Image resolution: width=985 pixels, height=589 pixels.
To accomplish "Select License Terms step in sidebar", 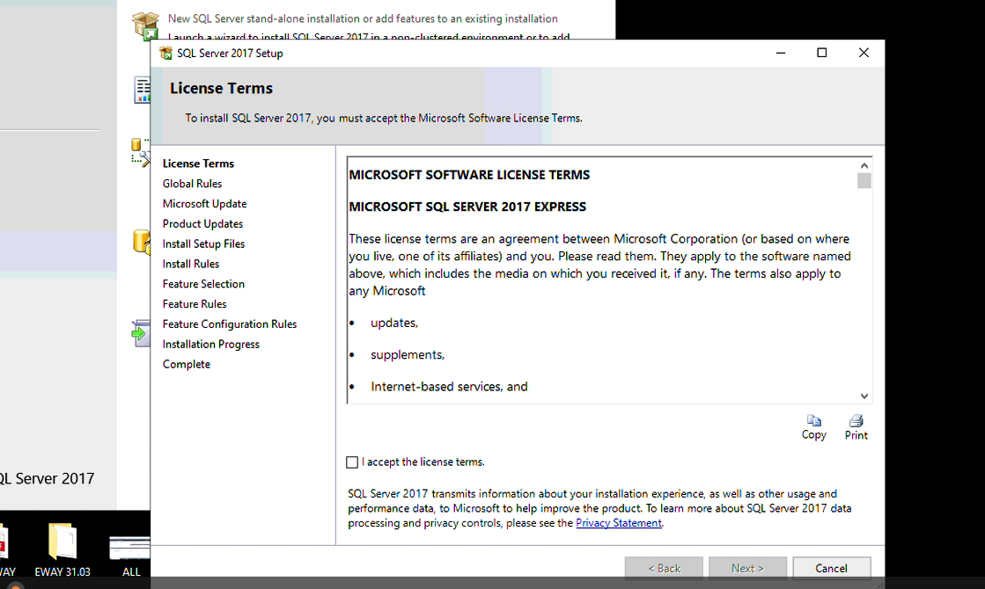I will 199,164.
